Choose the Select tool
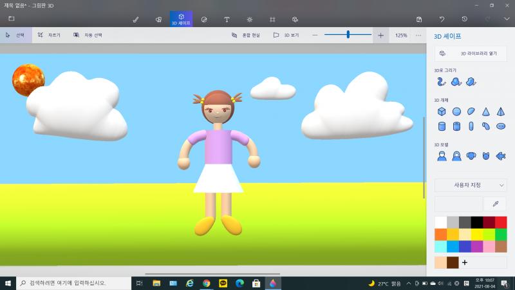 coord(15,35)
